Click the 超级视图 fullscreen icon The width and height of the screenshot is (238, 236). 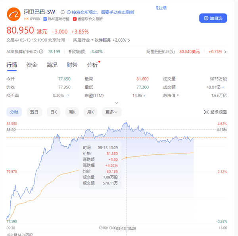206,112
